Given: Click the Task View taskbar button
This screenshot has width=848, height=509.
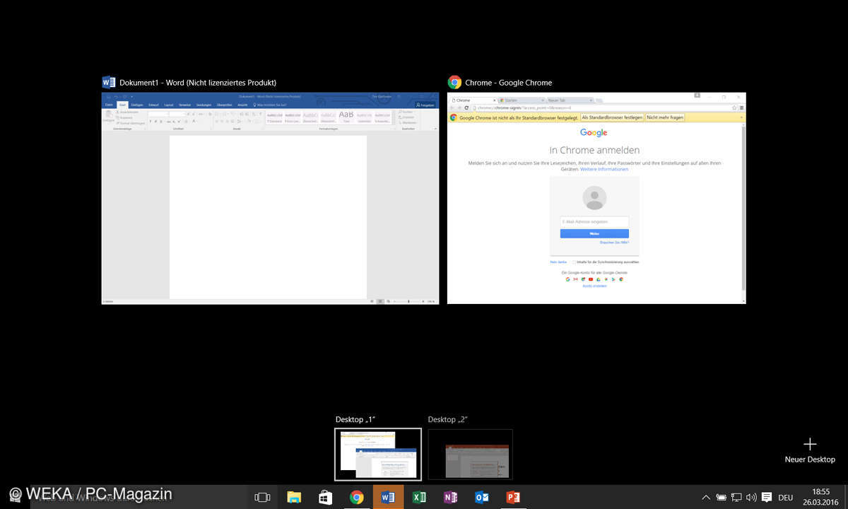Looking at the screenshot, I should [262, 497].
